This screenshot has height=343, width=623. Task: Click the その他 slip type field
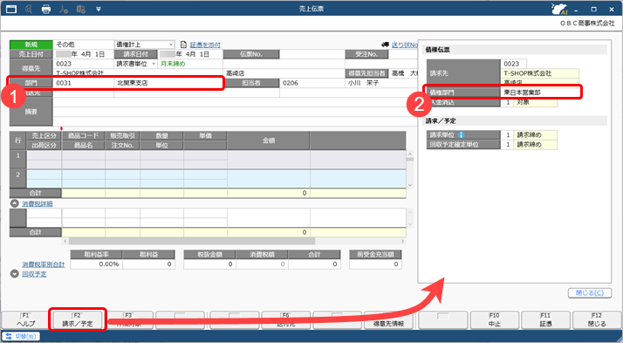point(84,45)
